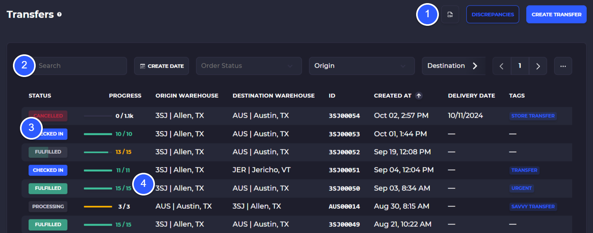Sort by the Status column header
The image size is (593, 233).
[40, 95]
